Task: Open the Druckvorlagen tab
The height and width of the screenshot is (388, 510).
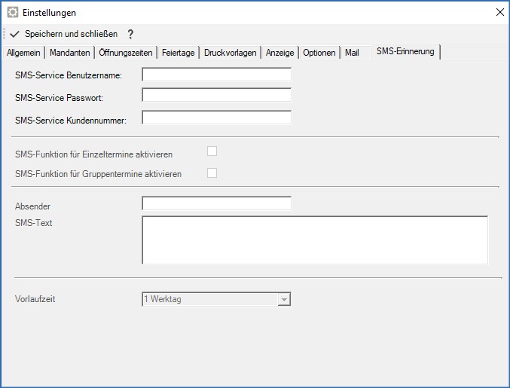Action: [231, 53]
